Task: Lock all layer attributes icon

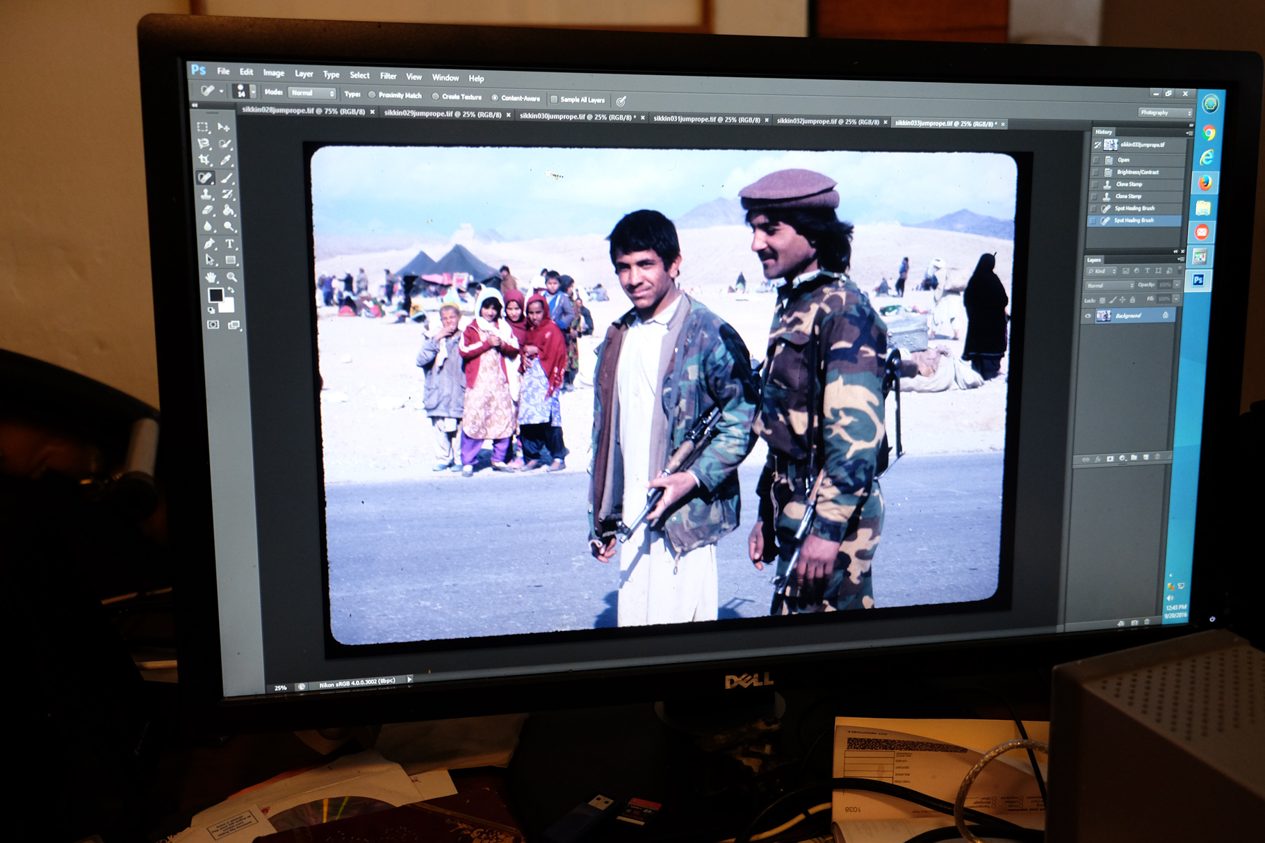Action: (x=1132, y=300)
